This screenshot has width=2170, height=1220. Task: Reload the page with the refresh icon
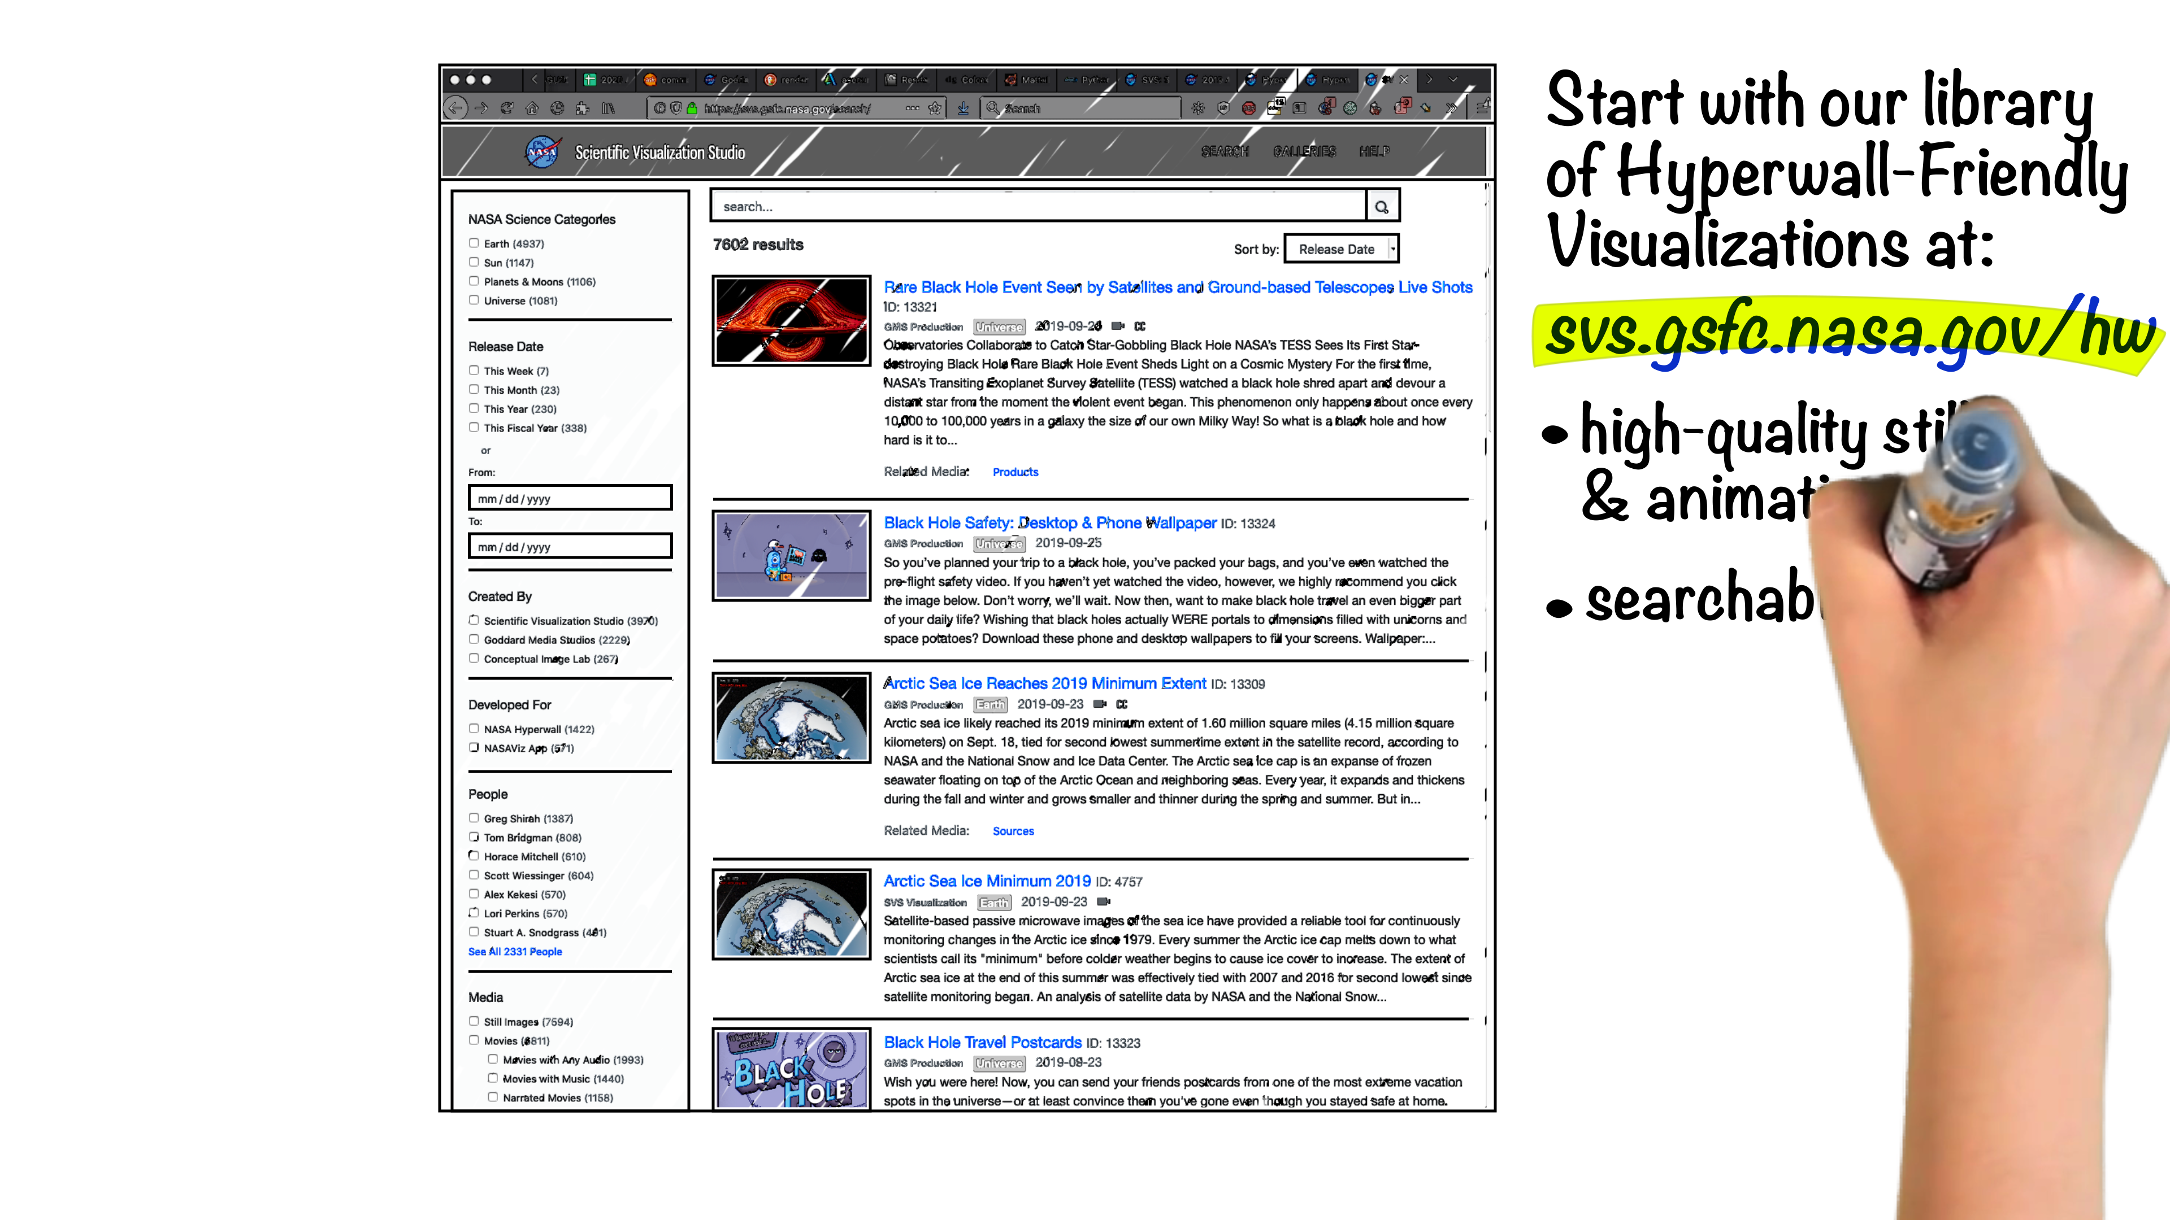coord(506,108)
